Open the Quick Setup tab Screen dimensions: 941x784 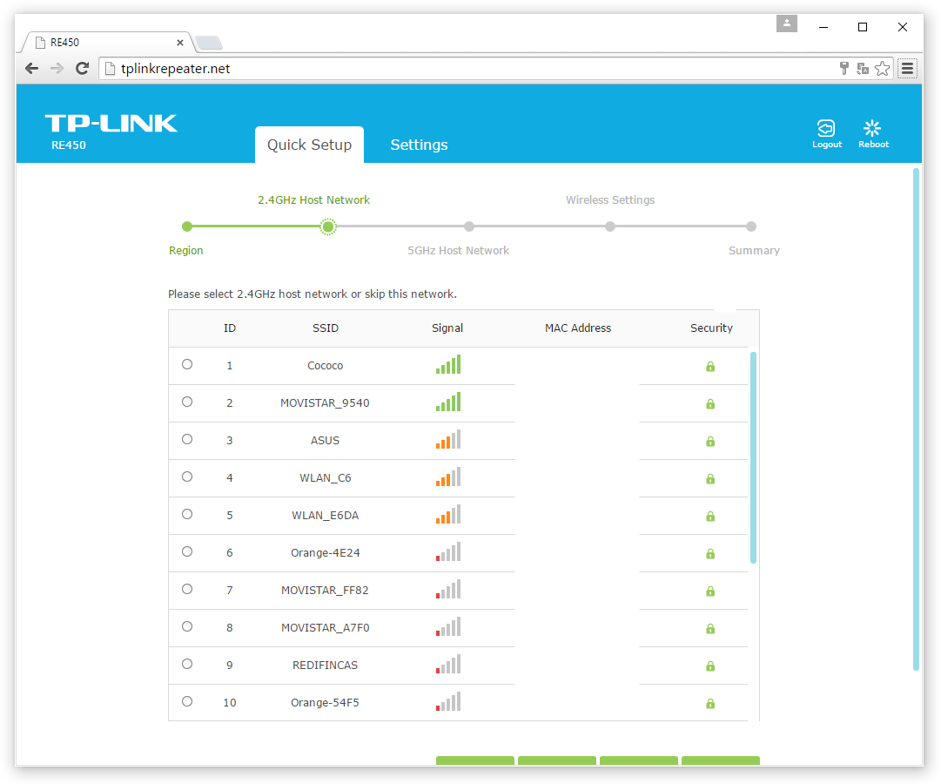[x=309, y=145]
